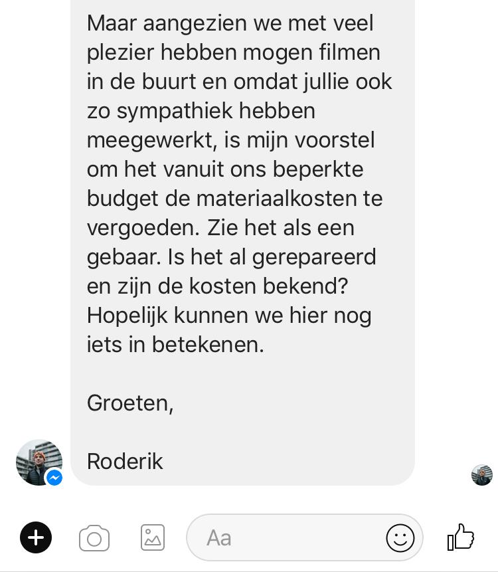Open the camera to take a photo
The image size is (498, 572).
point(94,537)
